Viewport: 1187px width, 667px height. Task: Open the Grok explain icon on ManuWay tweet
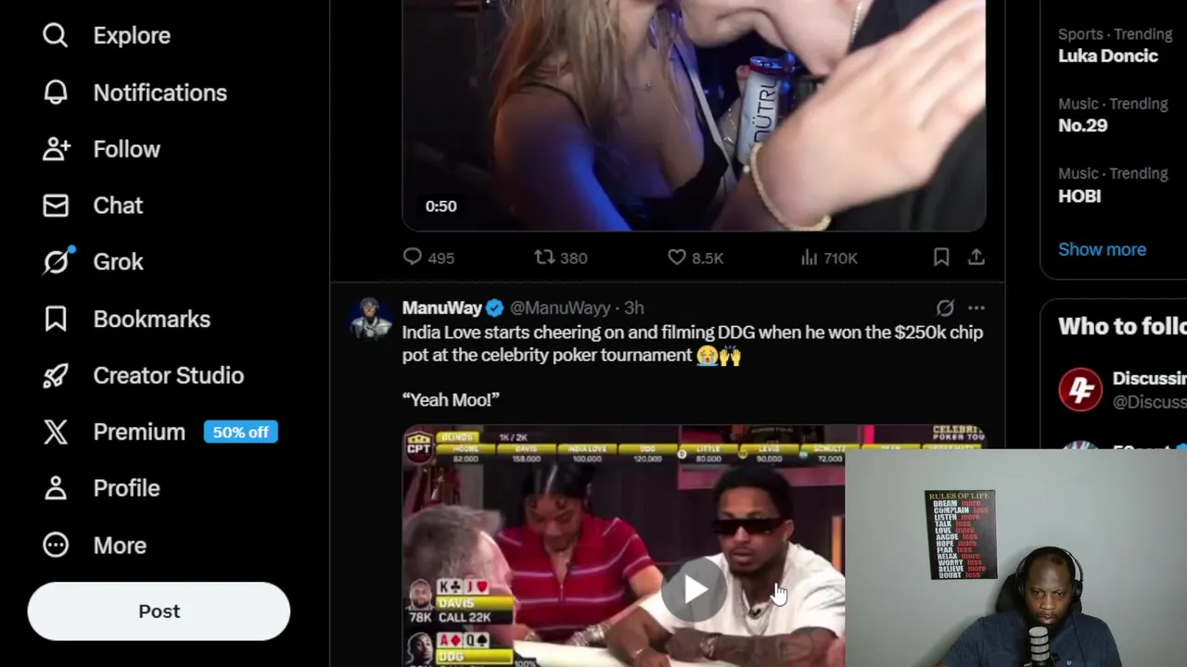945,308
